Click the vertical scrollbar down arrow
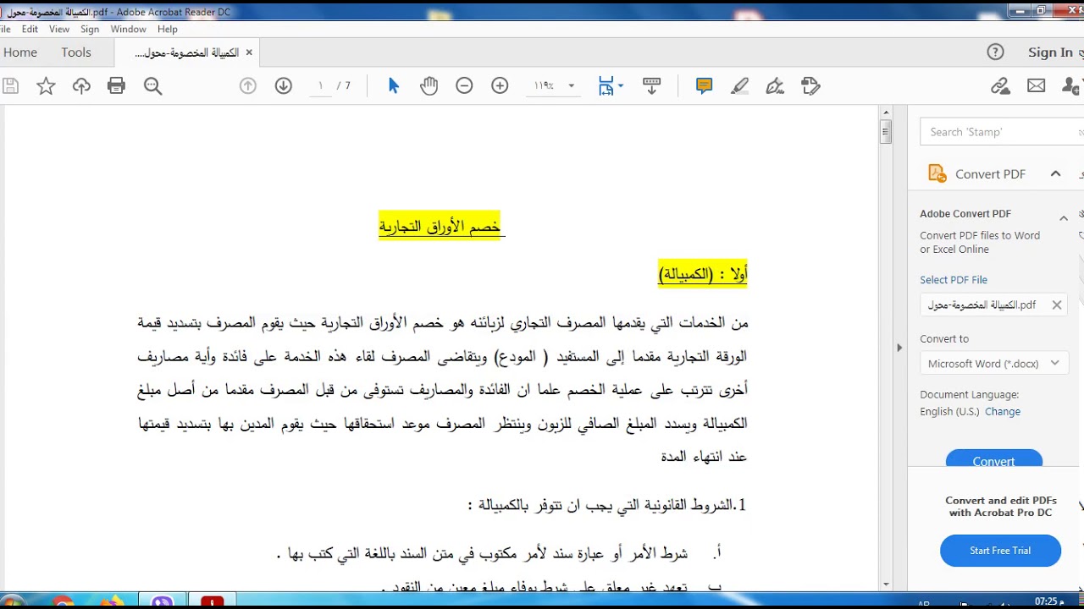The height and width of the screenshot is (609, 1084). [x=886, y=584]
